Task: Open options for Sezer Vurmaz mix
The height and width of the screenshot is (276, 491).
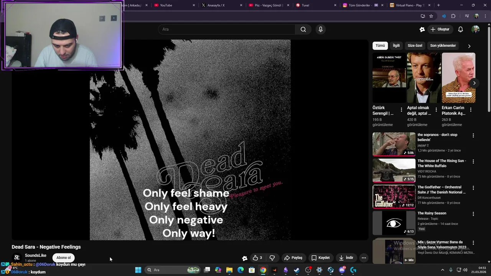Action: click(x=473, y=243)
